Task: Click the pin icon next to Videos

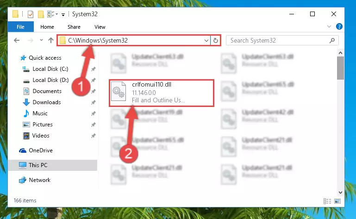Action: pyautogui.click(x=94, y=136)
